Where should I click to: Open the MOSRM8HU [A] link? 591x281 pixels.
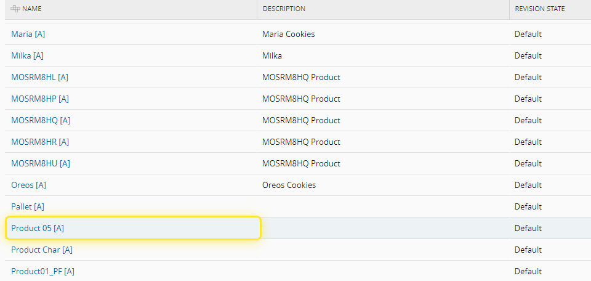[x=41, y=163]
